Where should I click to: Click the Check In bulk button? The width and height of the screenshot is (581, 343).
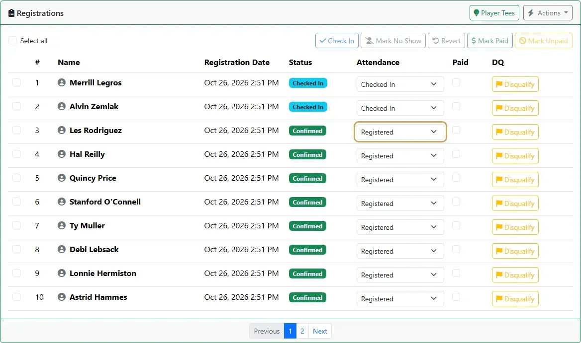pyautogui.click(x=337, y=41)
